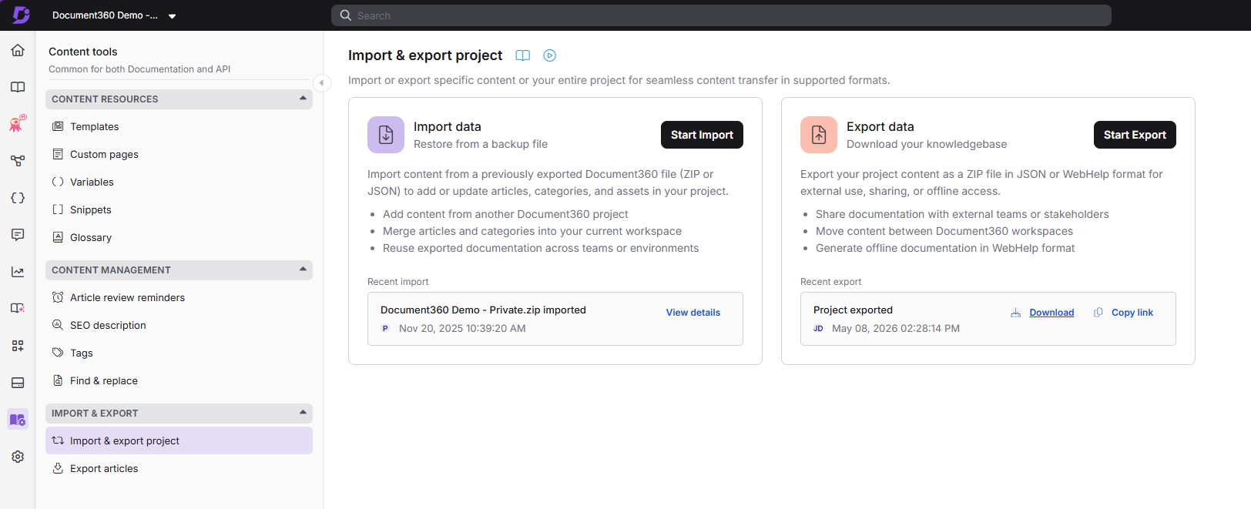Open the feedback chat bubble icon
The image size is (1251, 509).
coord(18,235)
